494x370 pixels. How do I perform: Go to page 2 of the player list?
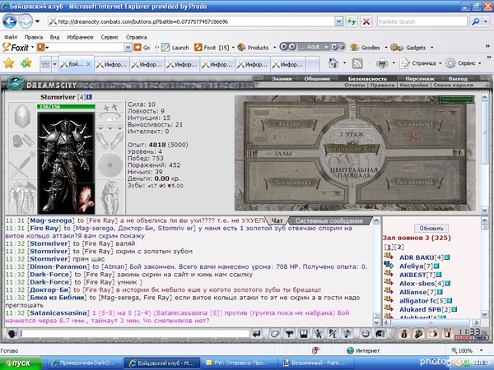click(398, 247)
